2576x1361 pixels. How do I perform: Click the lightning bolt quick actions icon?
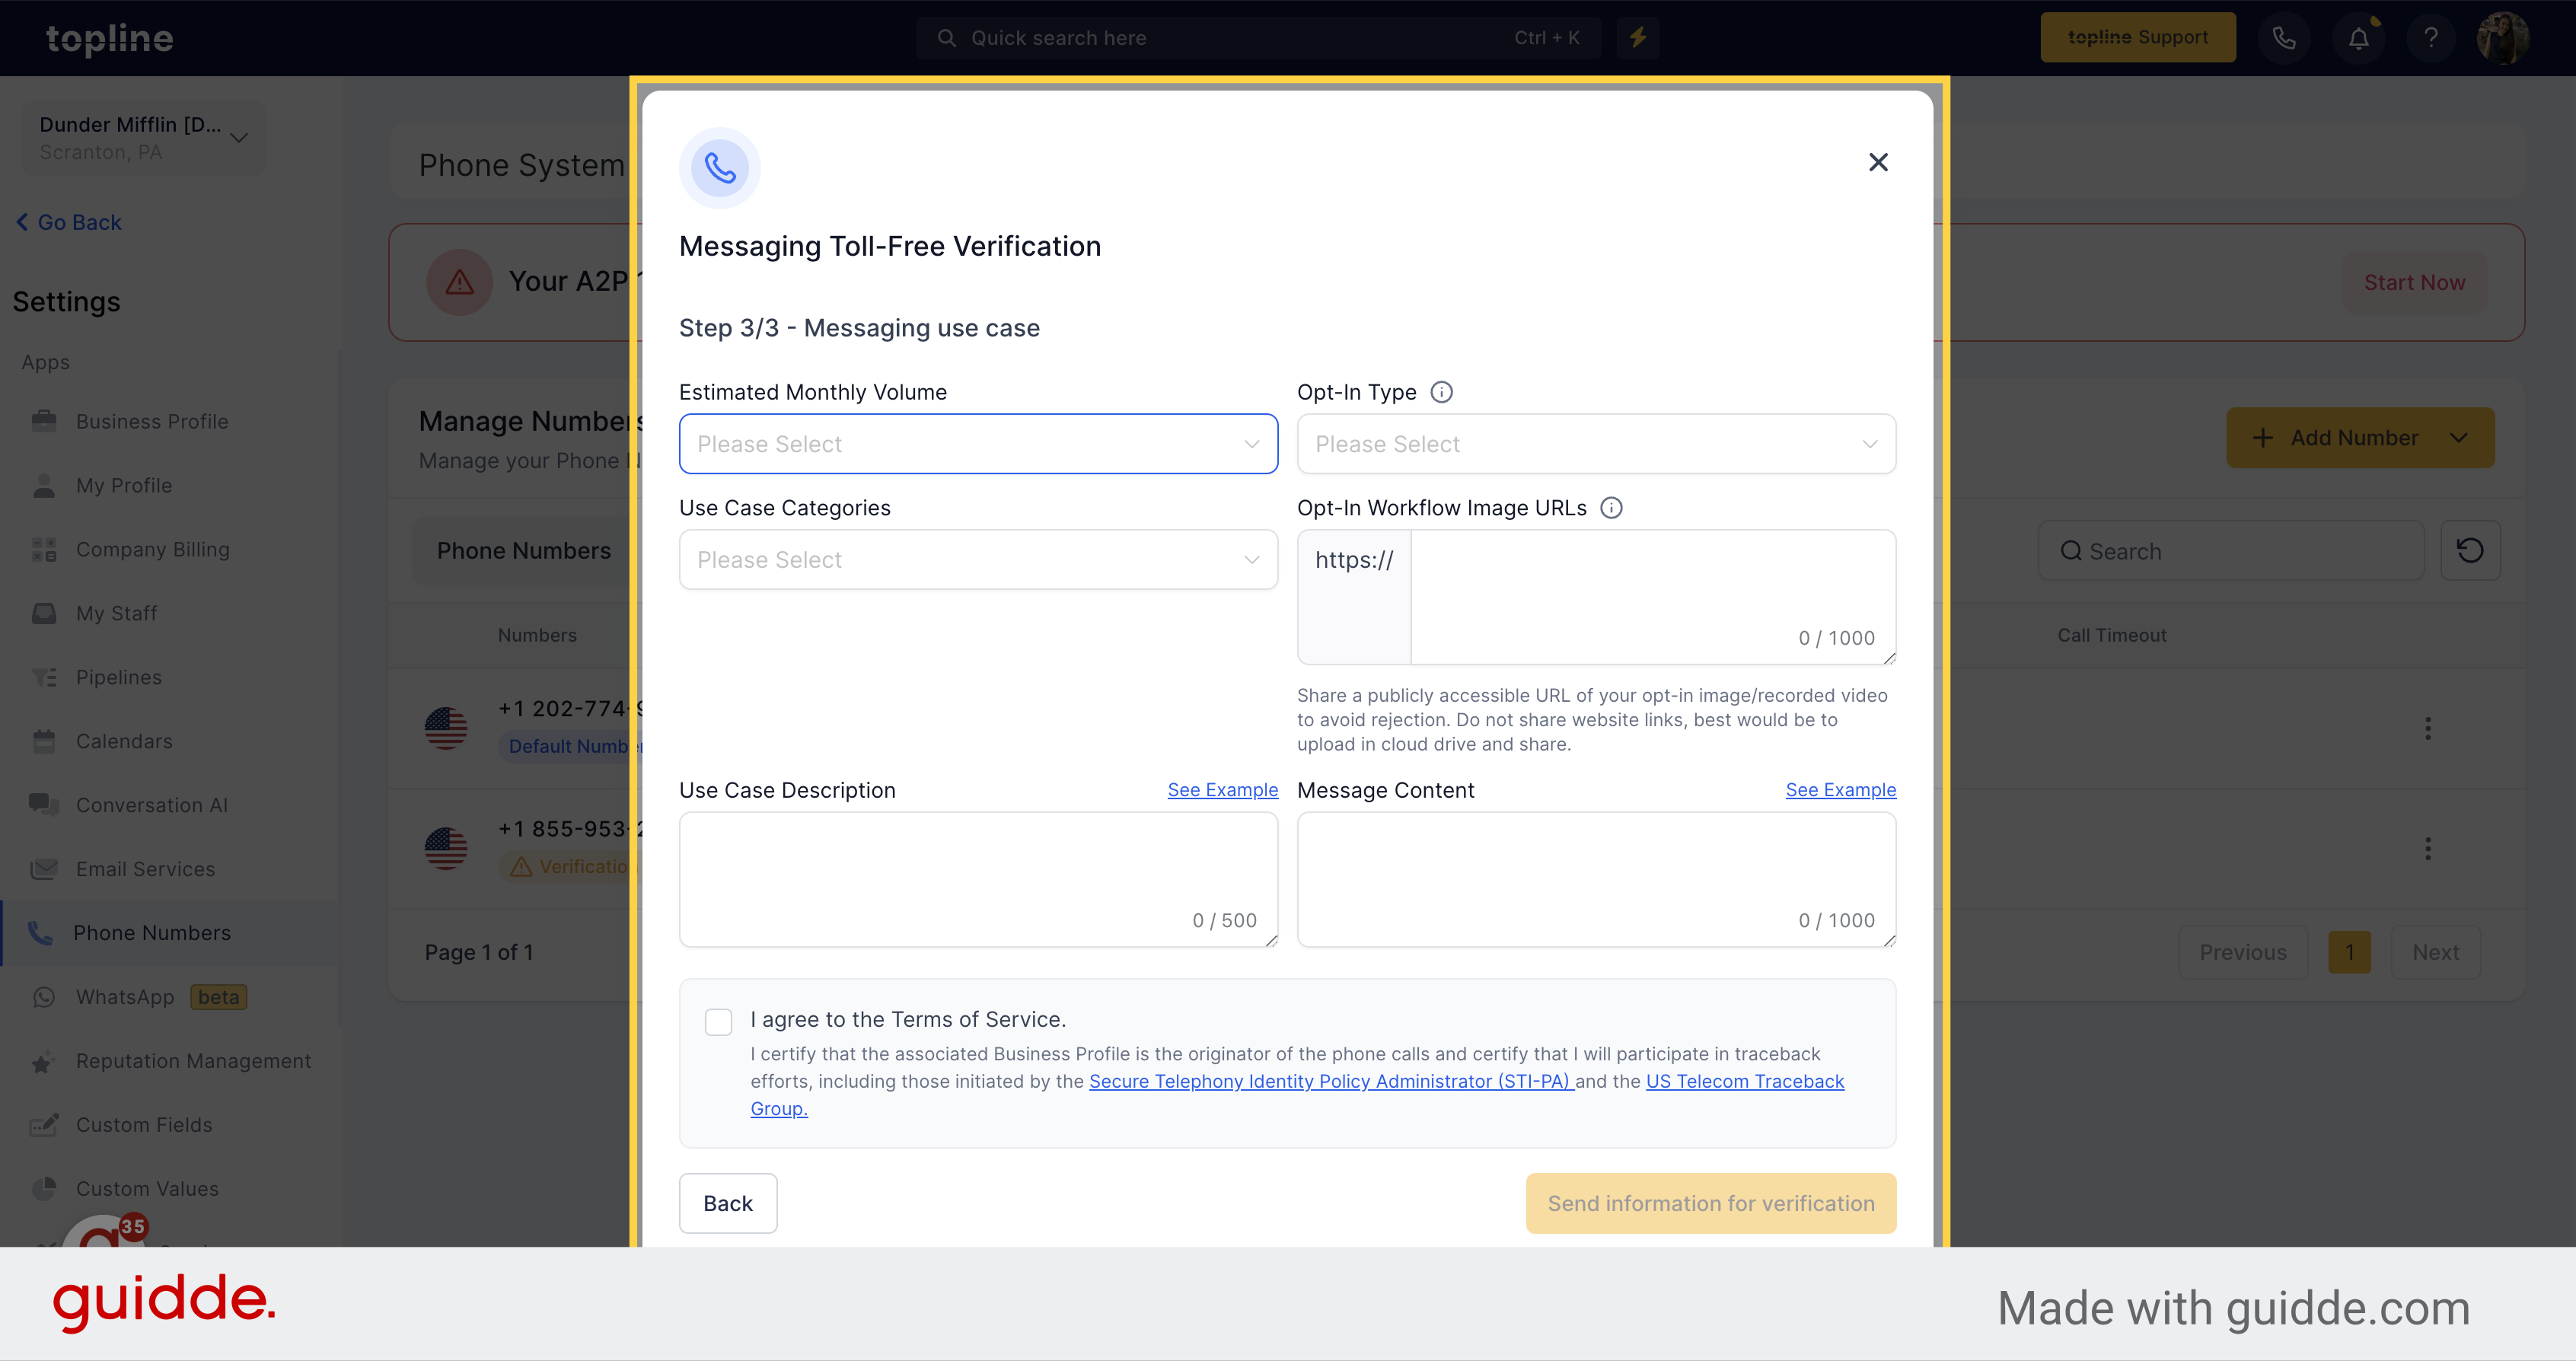(1637, 38)
